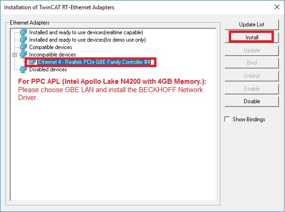Click the greyed-out Enable button
This screenshot has width=285, height=212.
tap(252, 89)
